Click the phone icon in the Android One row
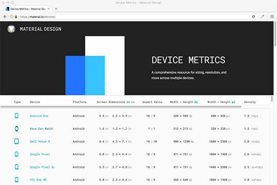 17,116
